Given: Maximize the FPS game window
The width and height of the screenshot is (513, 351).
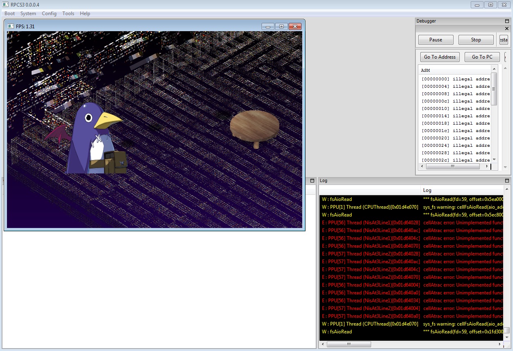Looking at the screenshot, I should point(281,27).
